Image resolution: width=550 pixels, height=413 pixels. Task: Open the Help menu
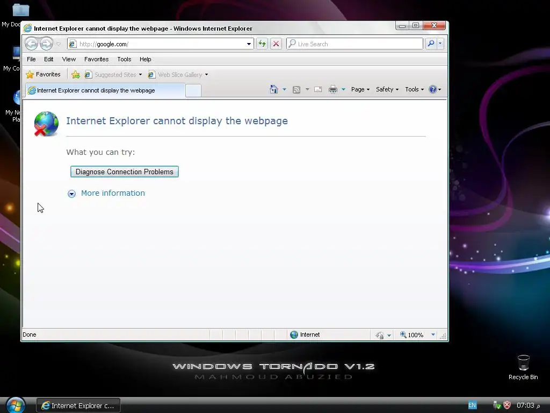[x=145, y=59]
